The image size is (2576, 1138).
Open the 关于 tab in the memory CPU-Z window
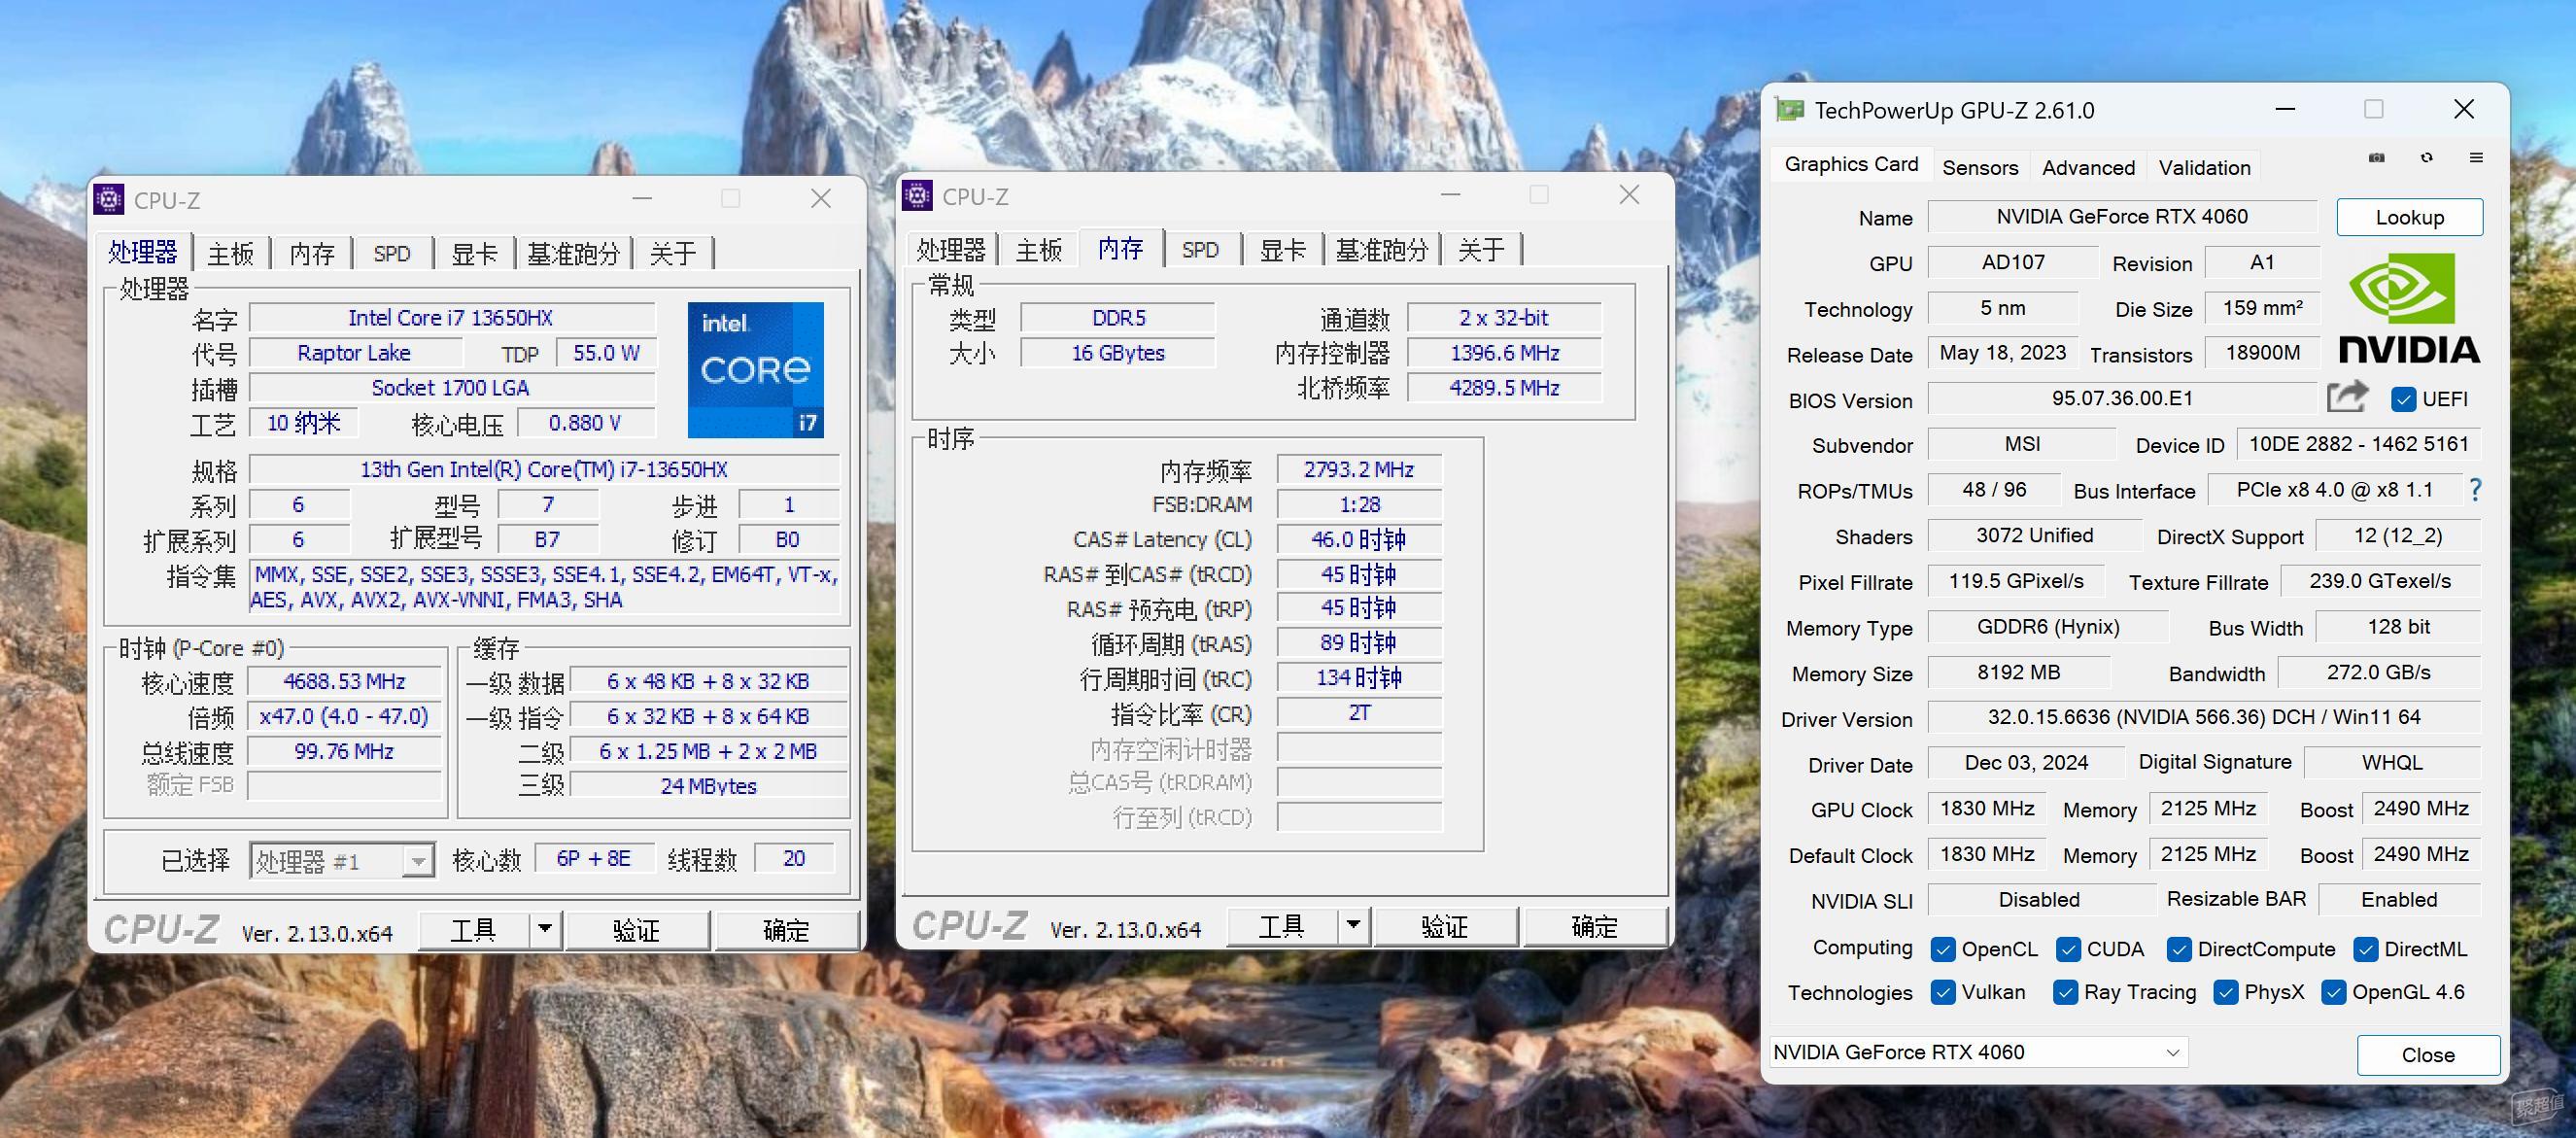tap(1481, 250)
